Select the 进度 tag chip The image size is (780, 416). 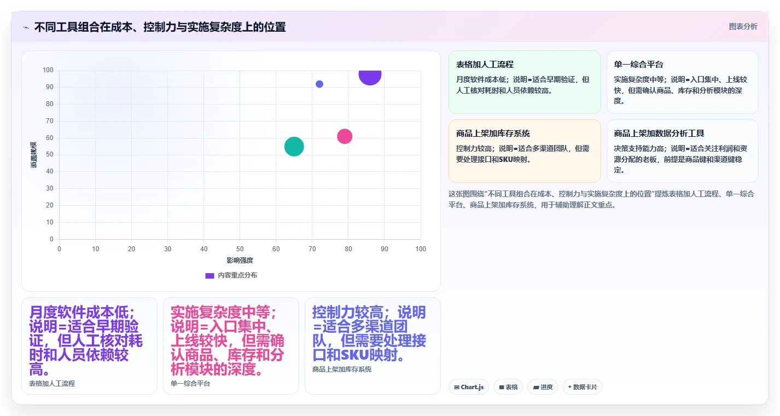pos(543,387)
